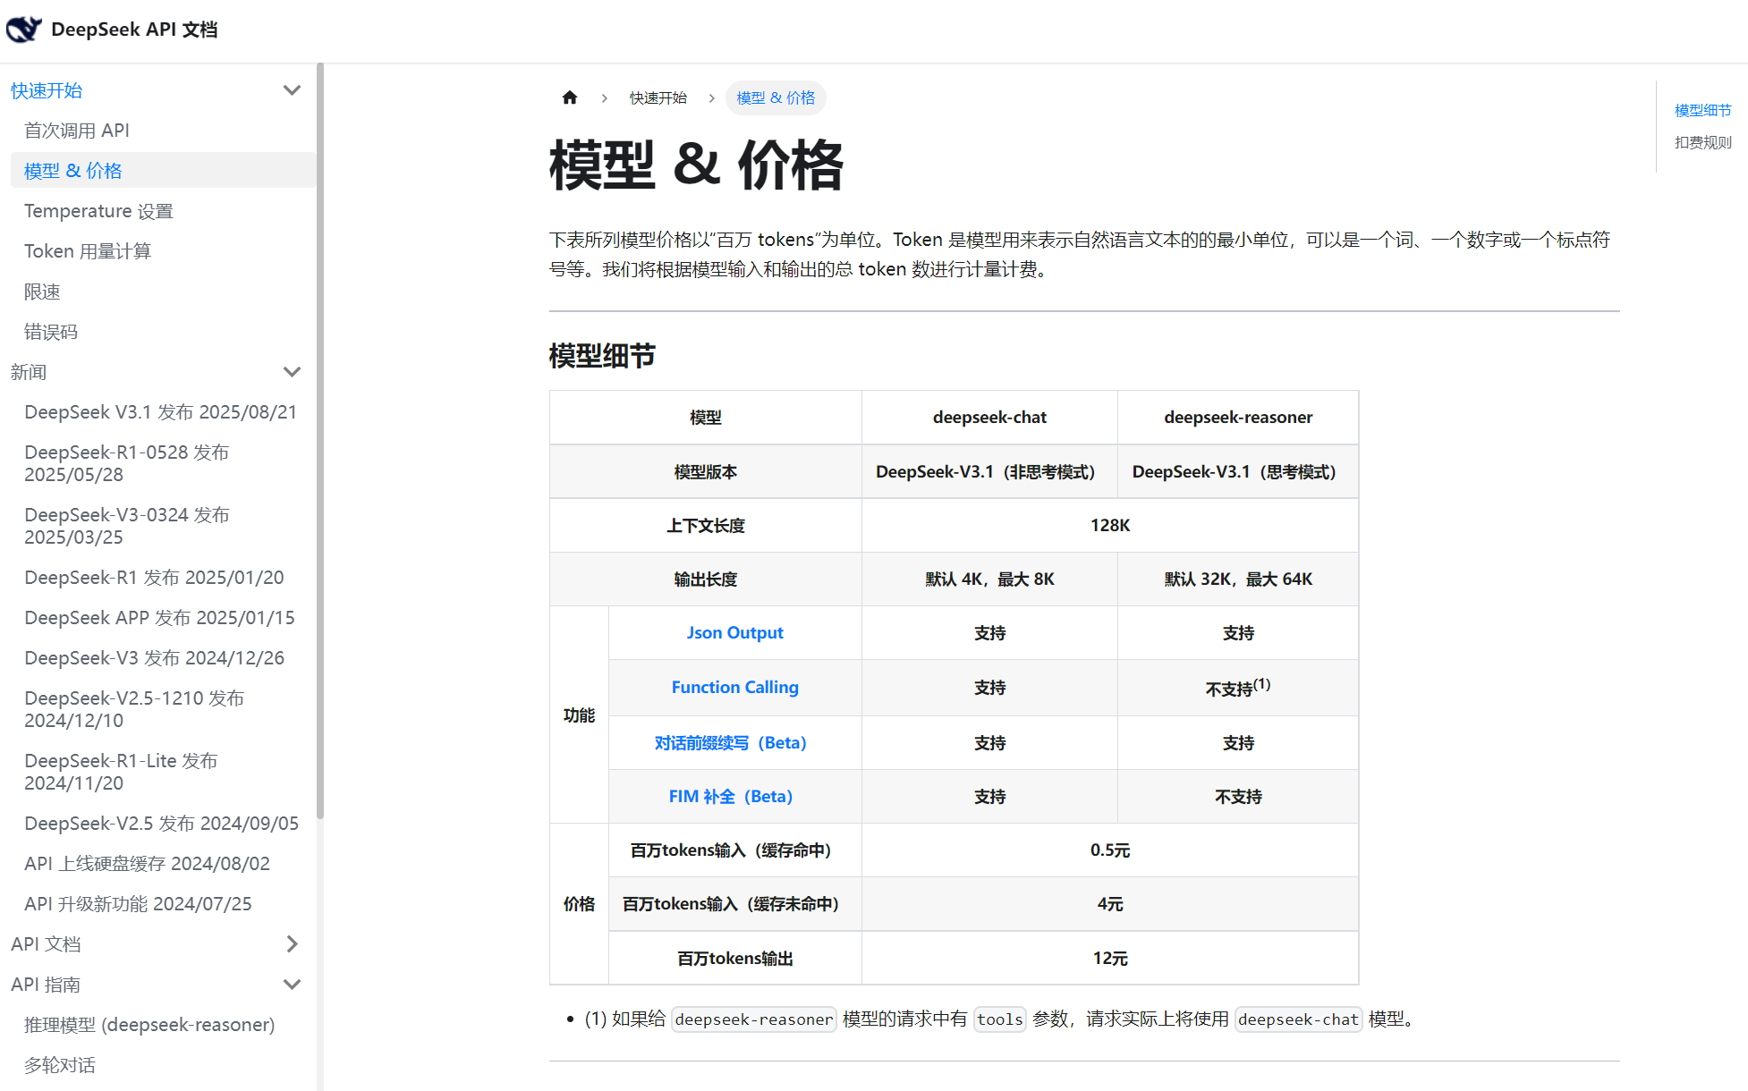The width and height of the screenshot is (1748, 1091).
Task: Open the Json Output link in table
Action: pyautogui.click(x=734, y=632)
